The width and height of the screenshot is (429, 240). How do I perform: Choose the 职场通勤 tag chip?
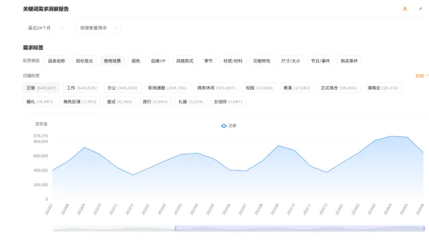tap(167, 88)
